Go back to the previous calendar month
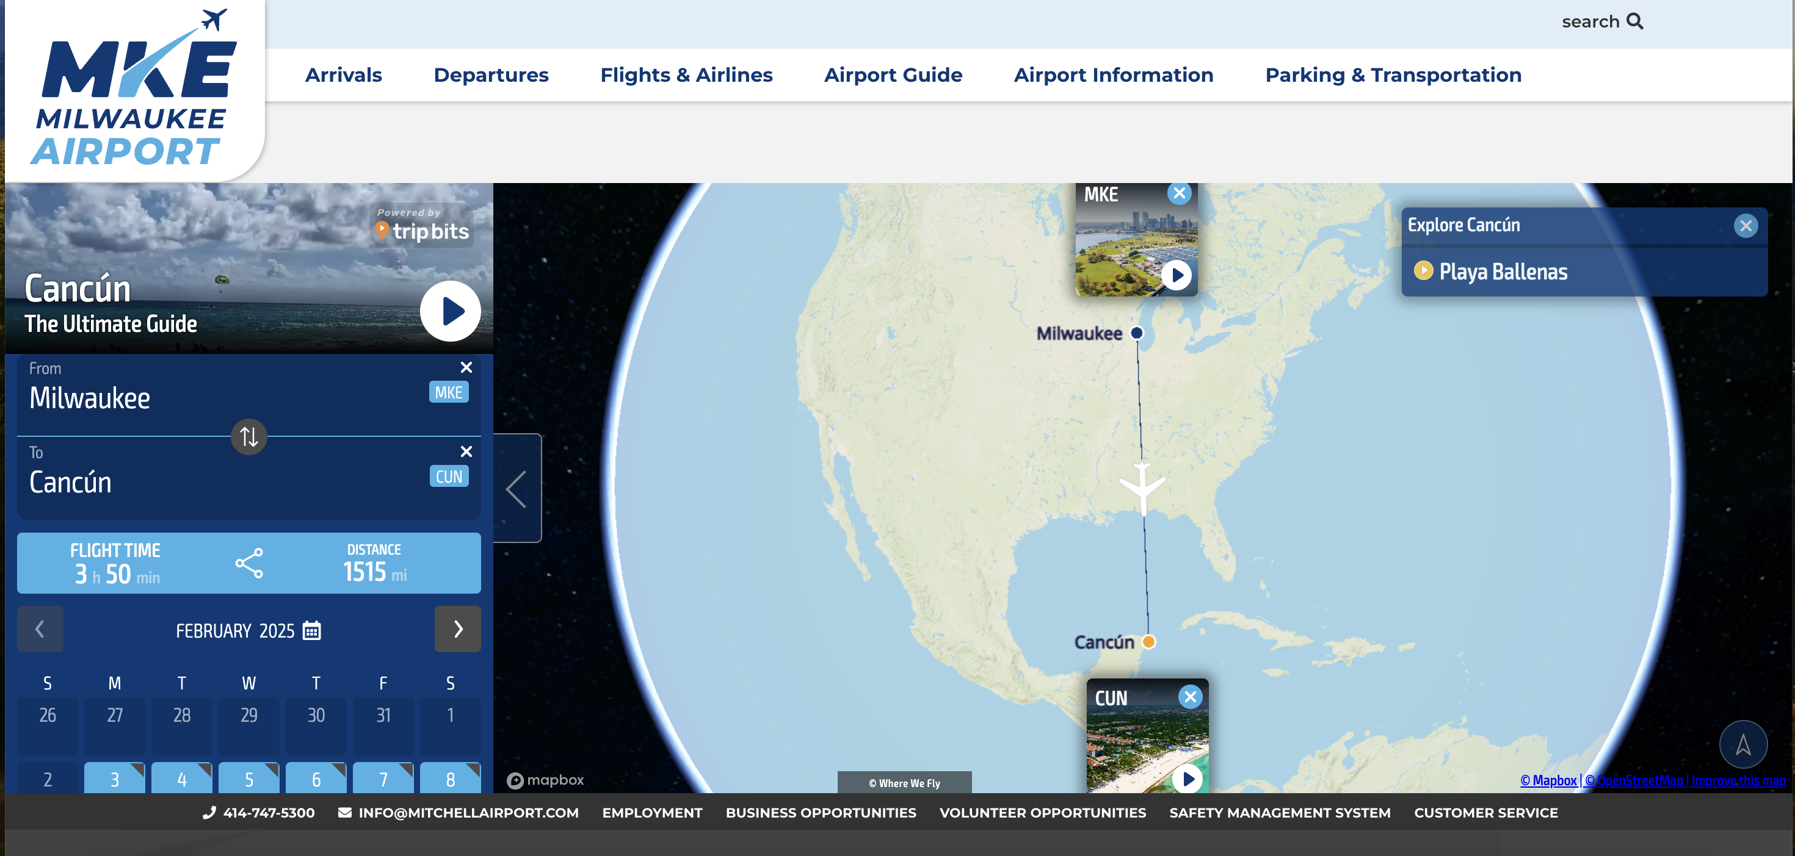Viewport: 1795px width, 856px height. click(x=40, y=629)
